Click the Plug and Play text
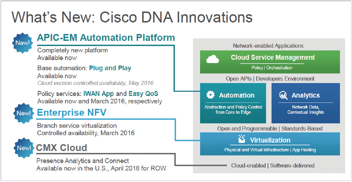352x182 pixels. pos(110,68)
